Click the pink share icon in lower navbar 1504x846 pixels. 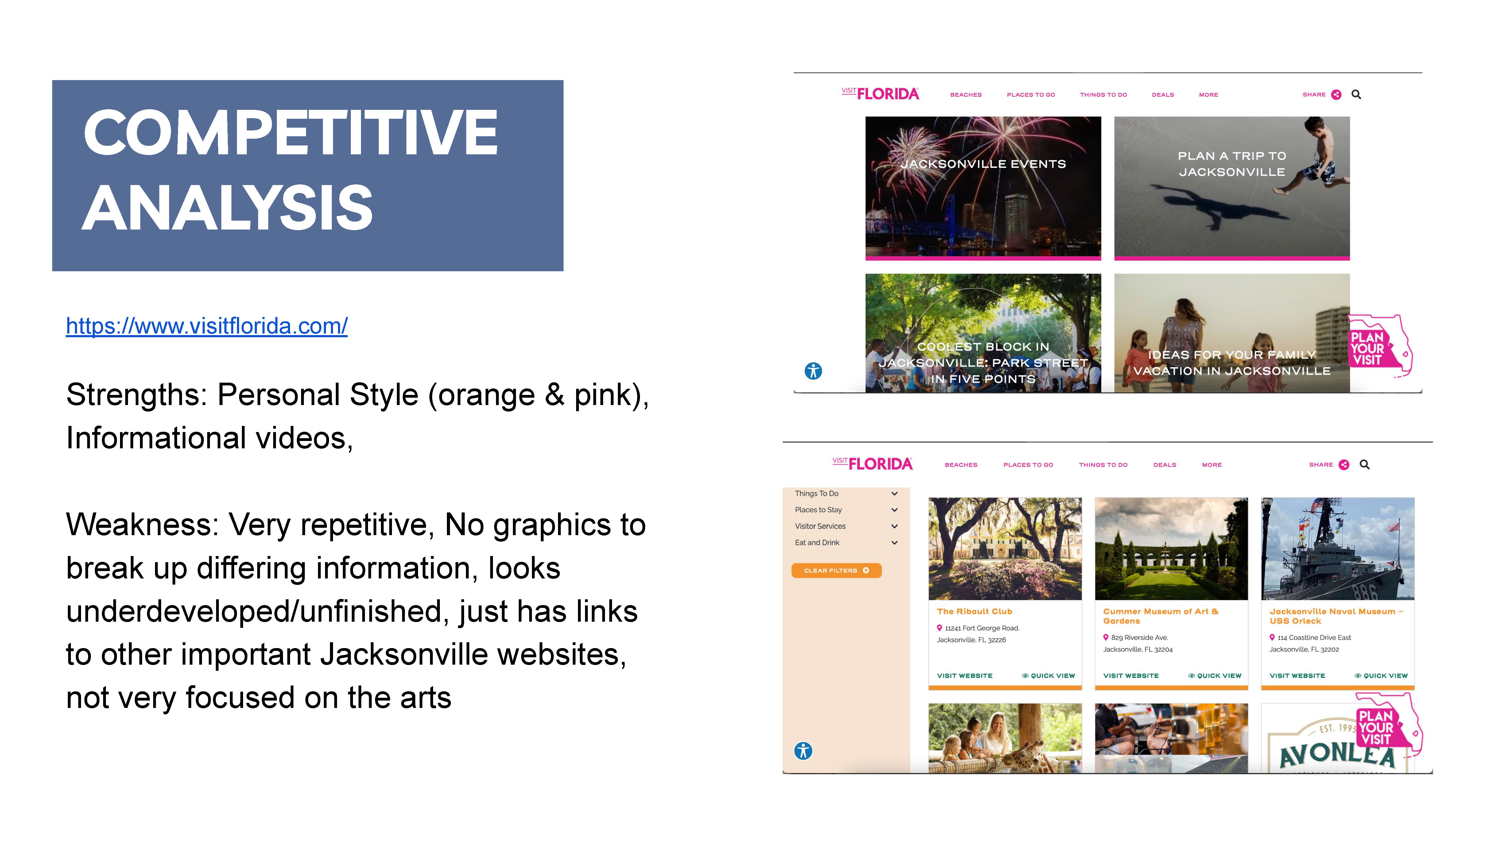(x=1343, y=465)
